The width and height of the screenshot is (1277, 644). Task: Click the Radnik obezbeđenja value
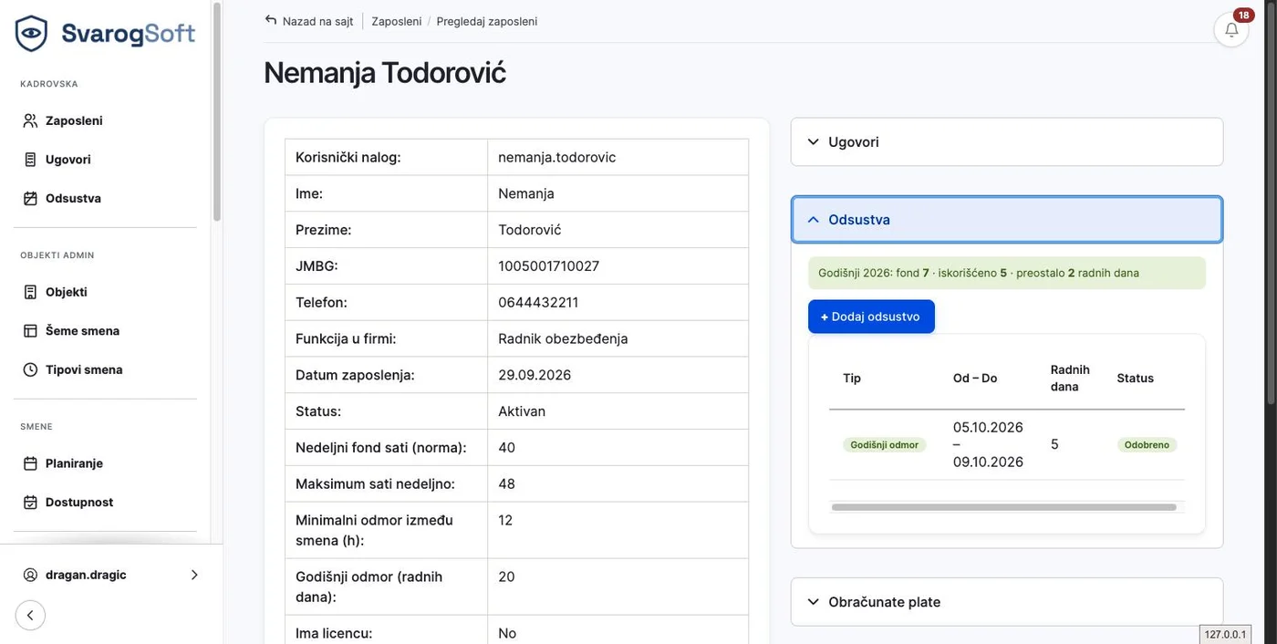click(x=563, y=338)
